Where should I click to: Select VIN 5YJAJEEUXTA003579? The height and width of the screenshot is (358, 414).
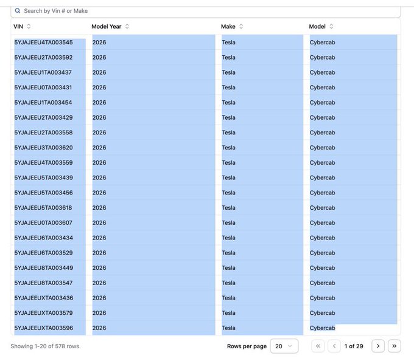coord(44,313)
